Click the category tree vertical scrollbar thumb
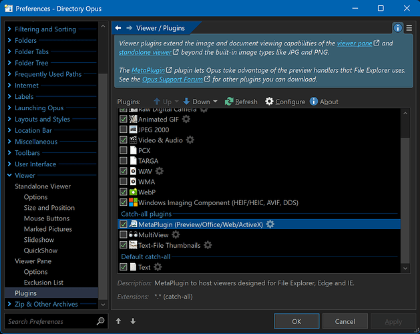The image size is (420, 334). tap(103, 186)
